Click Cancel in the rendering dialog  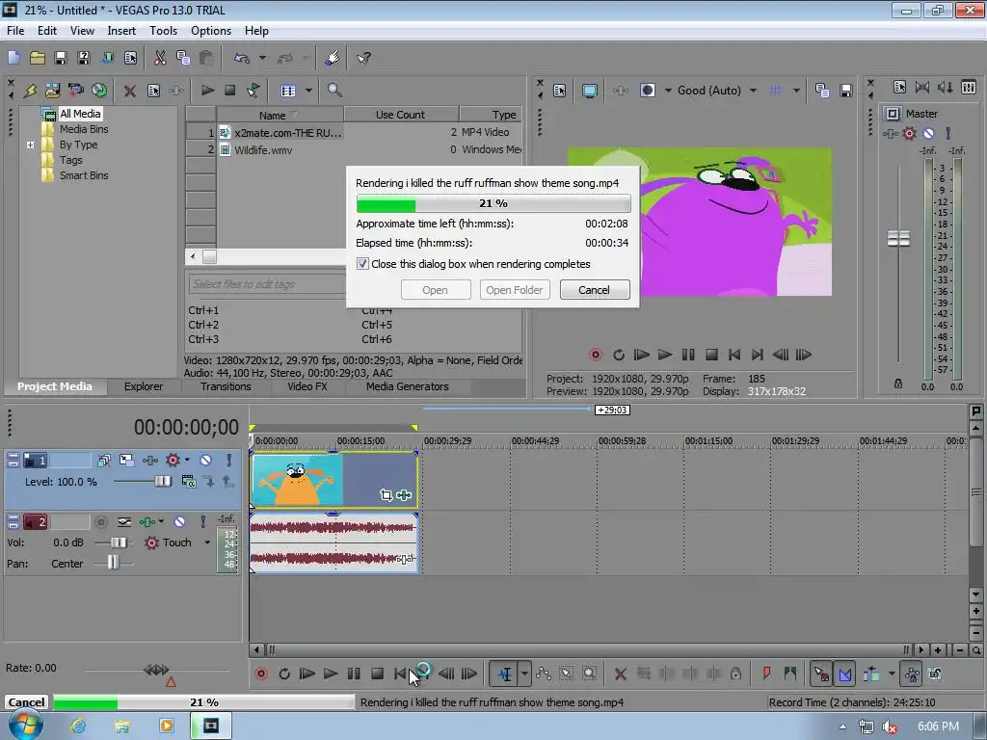pos(594,290)
